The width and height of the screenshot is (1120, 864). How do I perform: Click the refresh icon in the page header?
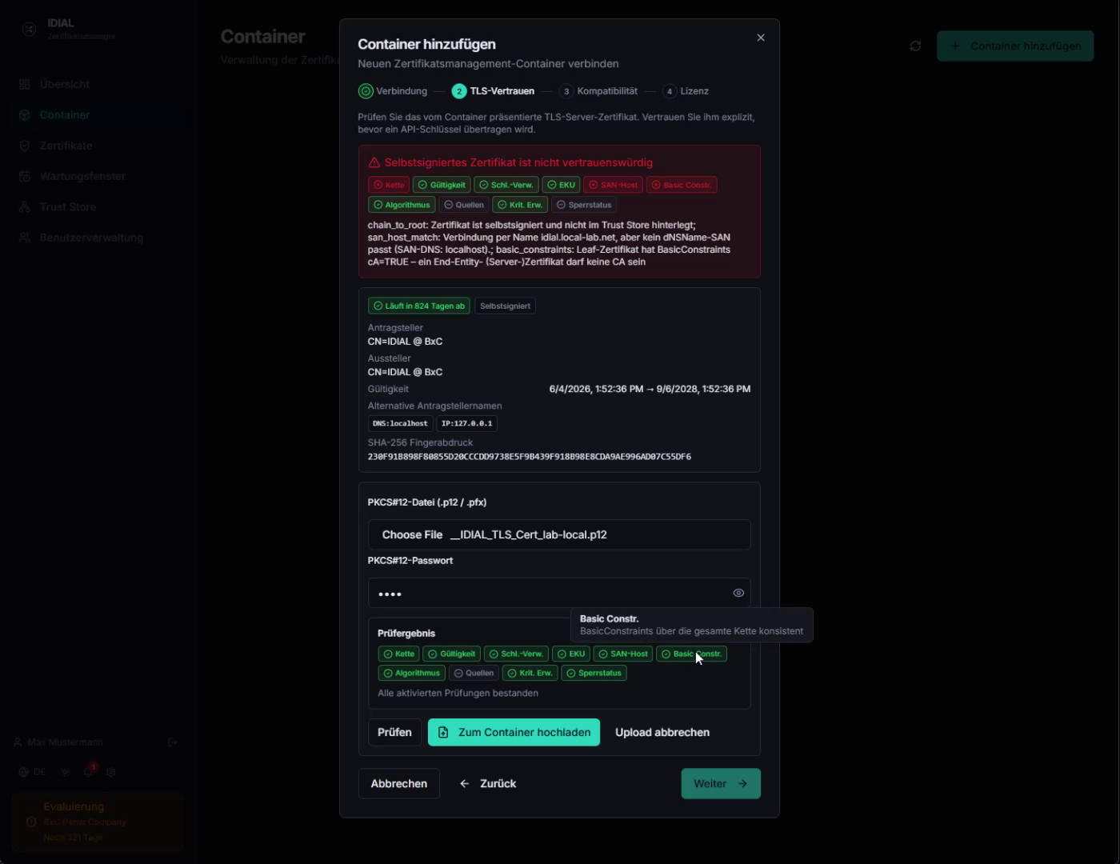tap(915, 46)
